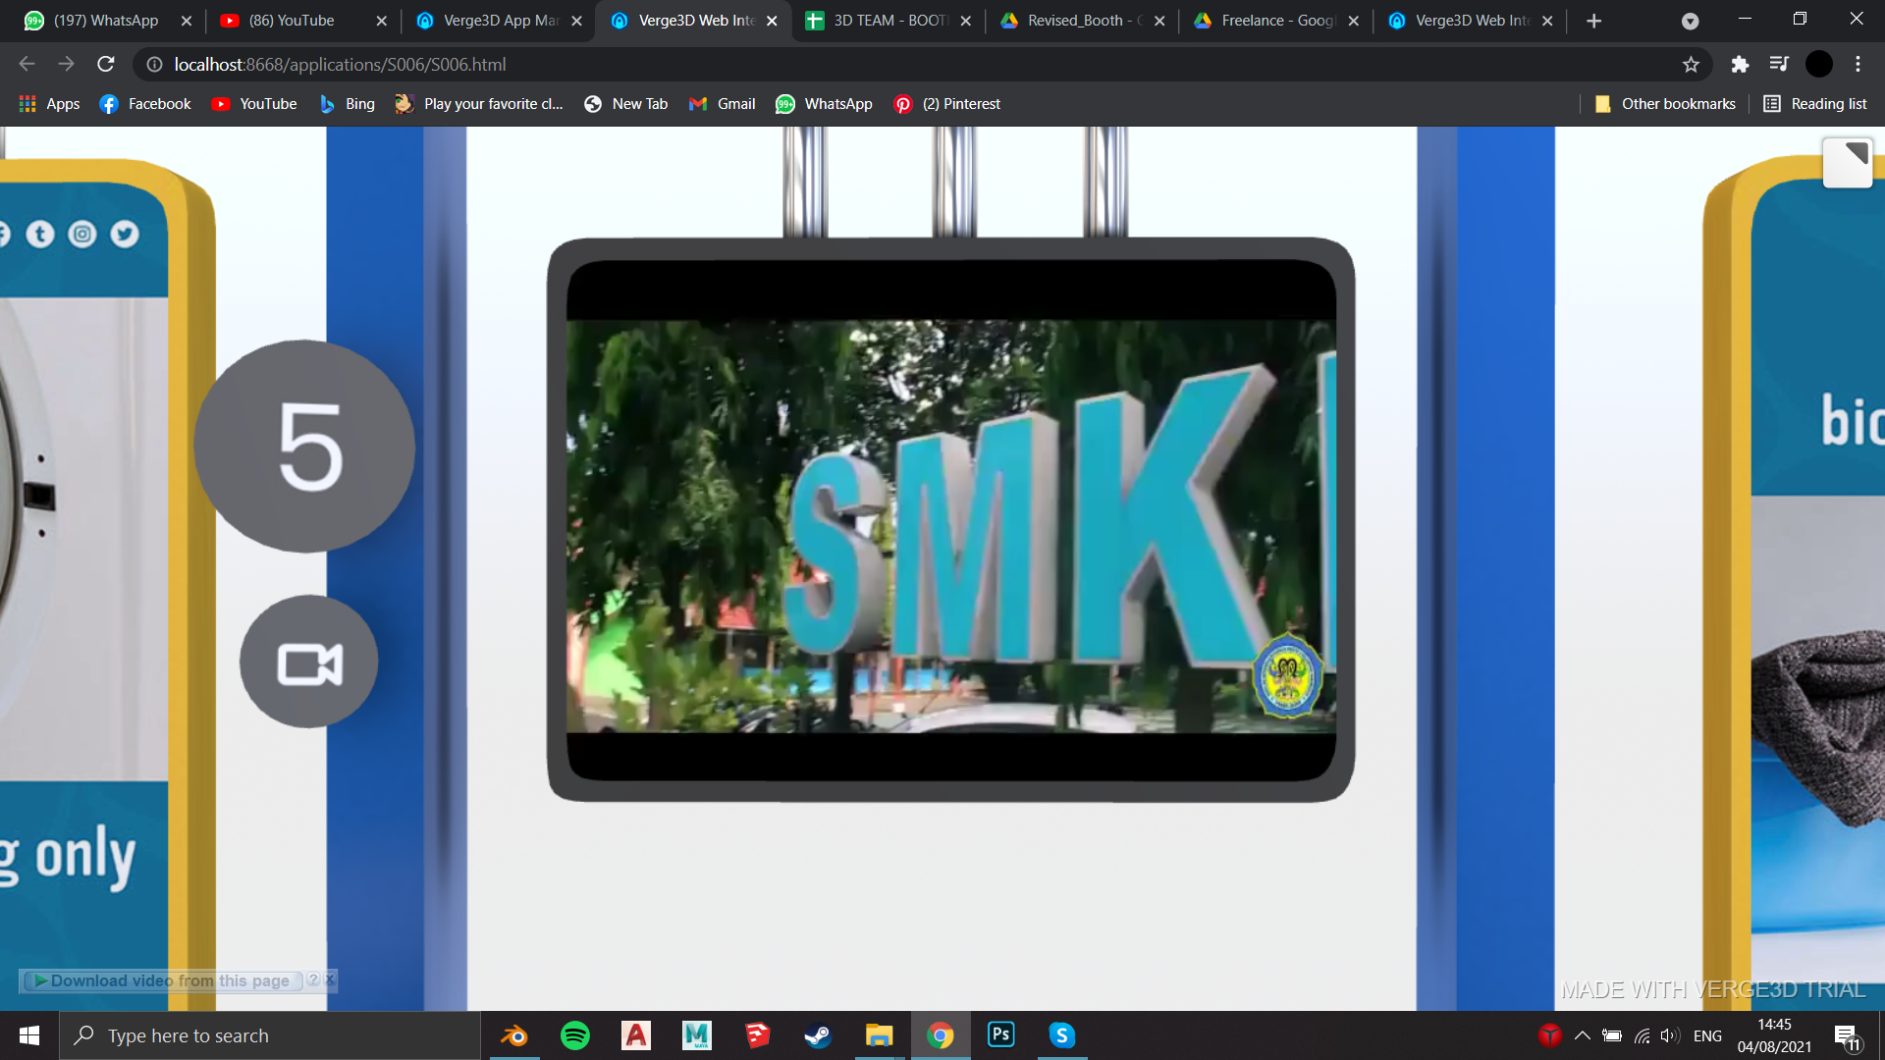Switch to the Freelance - Google Drive tab

[1276, 21]
